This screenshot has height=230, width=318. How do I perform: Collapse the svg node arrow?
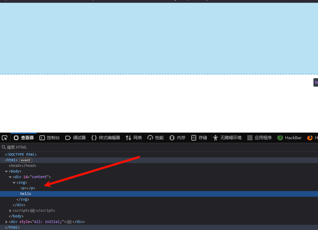(x=14, y=183)
